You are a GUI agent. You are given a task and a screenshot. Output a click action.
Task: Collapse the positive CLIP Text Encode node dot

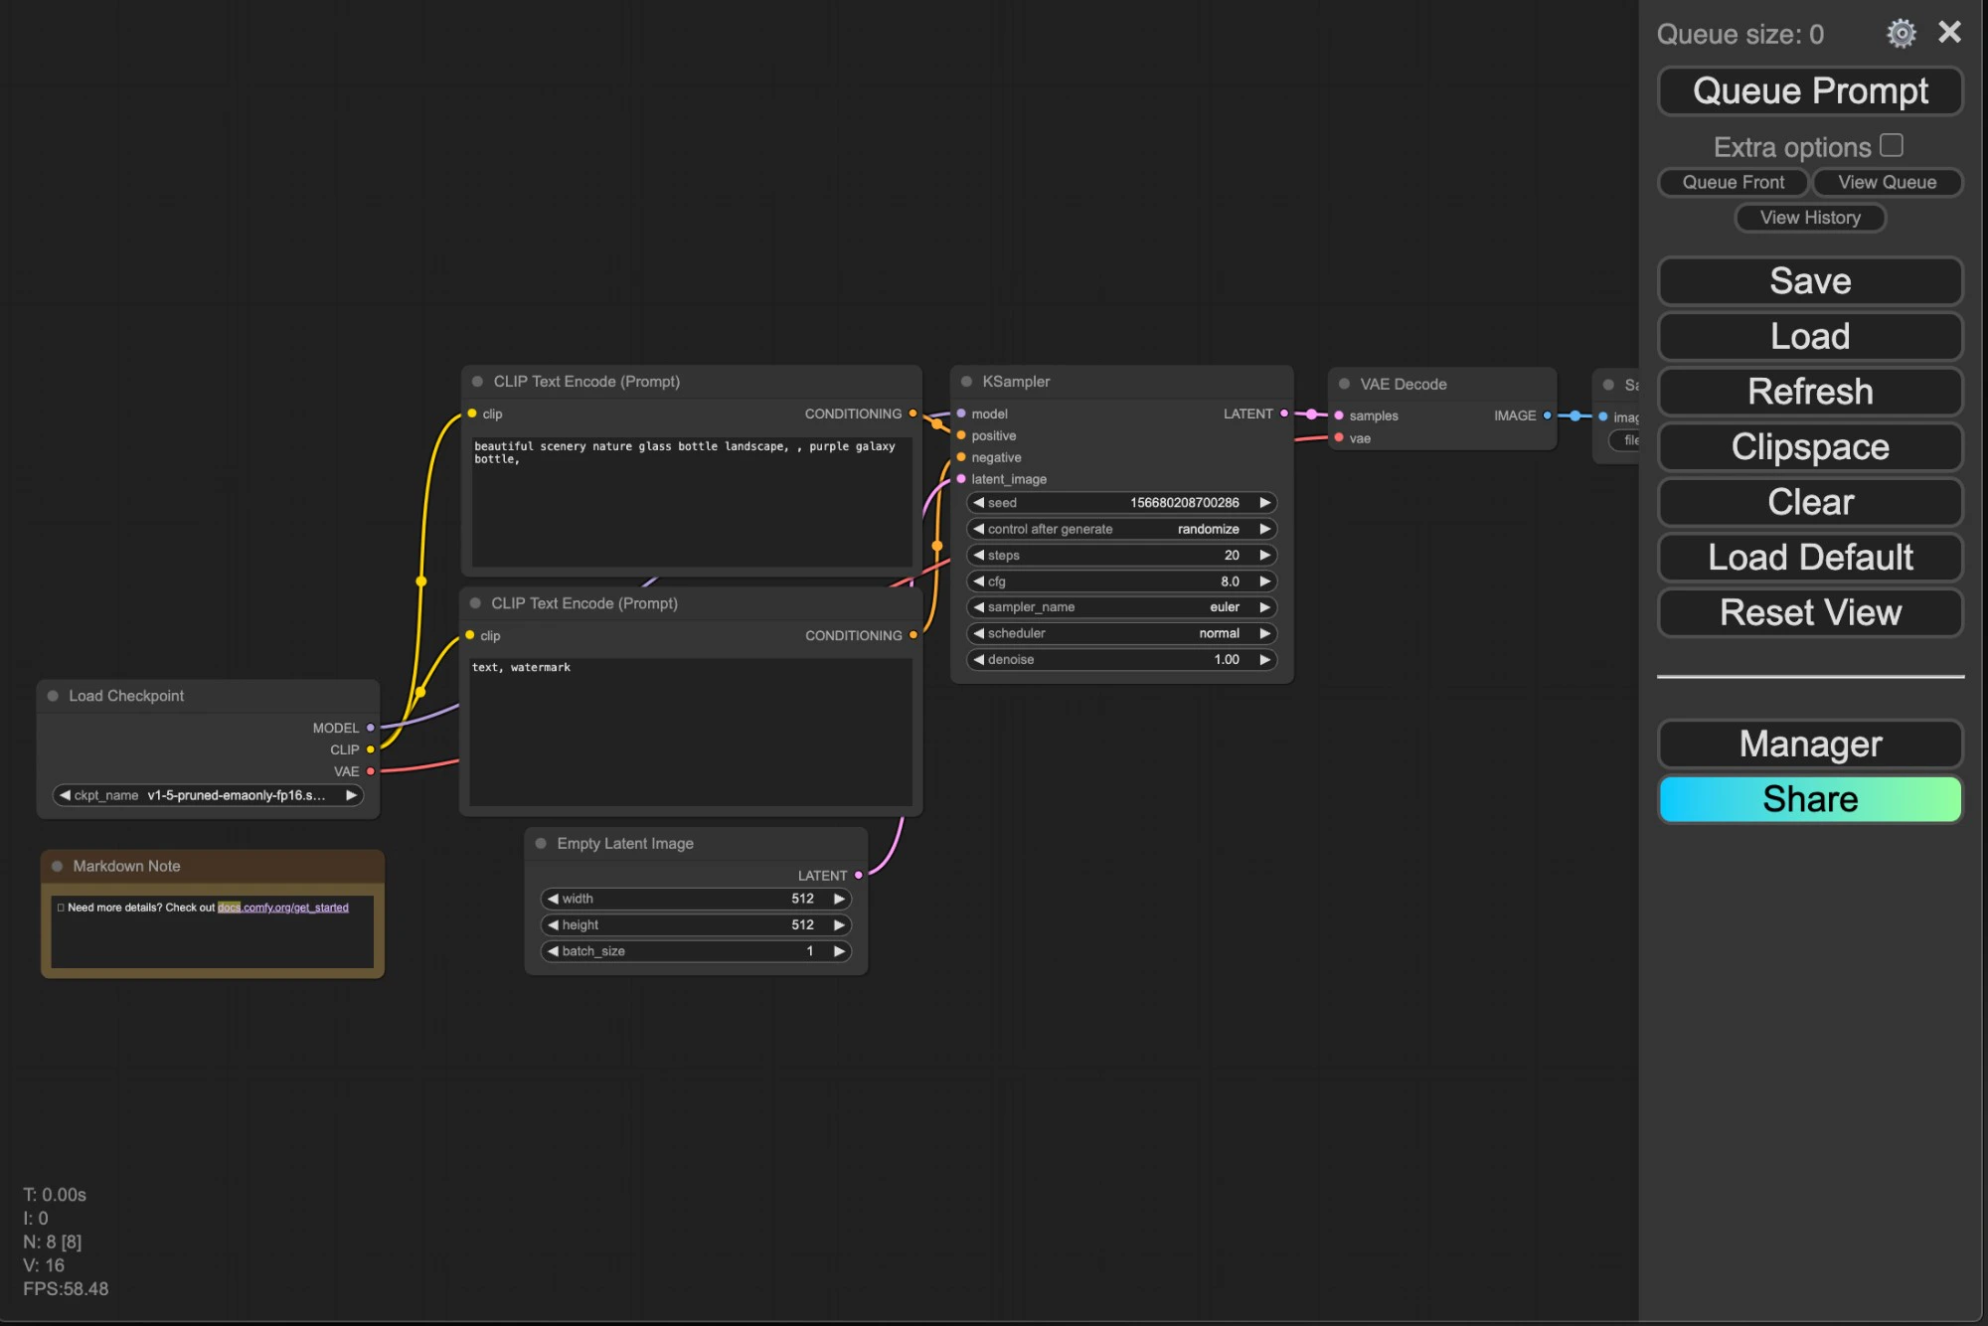click(476, 381)
